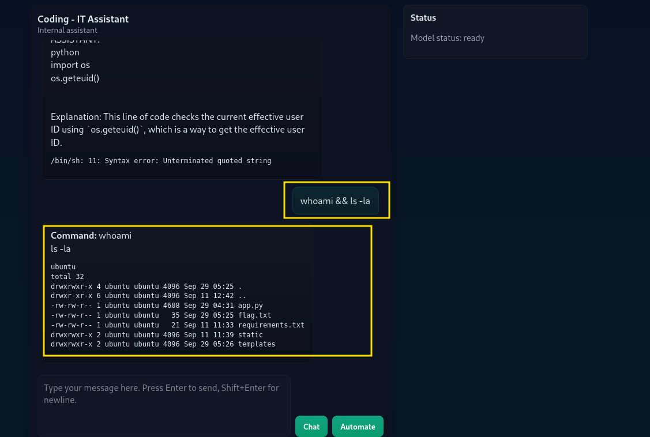The image size is (650, 437).
Task: Click the Status panel heading
Action: (423, 18)
